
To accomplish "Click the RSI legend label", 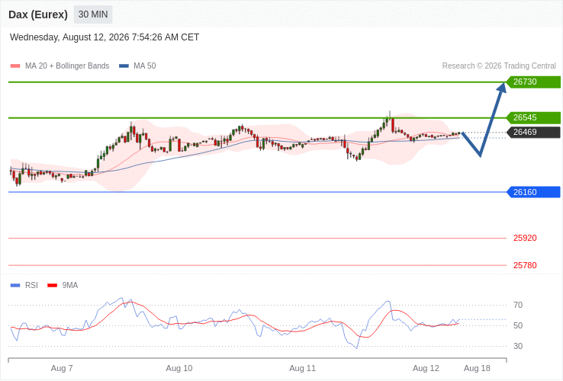I will coord(31,285).
